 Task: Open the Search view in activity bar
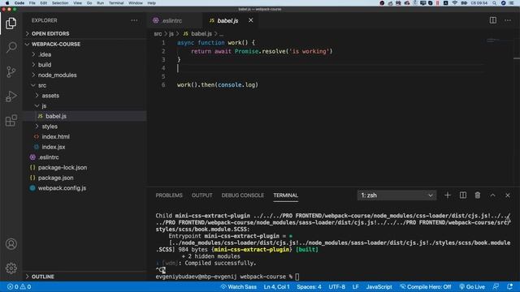[x=11, y=47]
